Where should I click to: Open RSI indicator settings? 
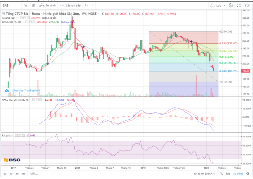tap(20, 136)
